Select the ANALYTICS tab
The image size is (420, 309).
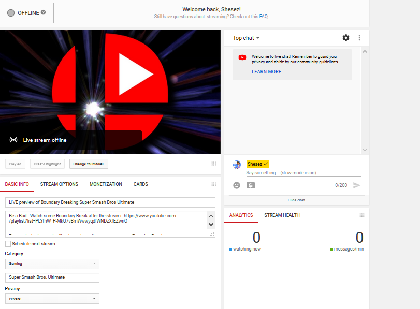click(241, 215)
